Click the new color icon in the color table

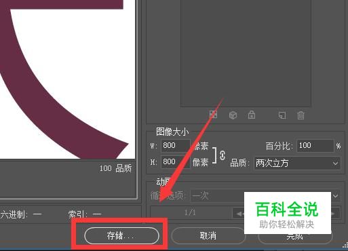pos(282,115)
